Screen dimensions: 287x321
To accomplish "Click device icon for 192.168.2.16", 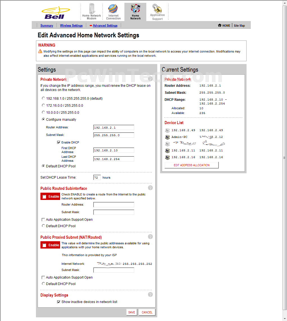I will pyautogui.click(x=167, y=158).
